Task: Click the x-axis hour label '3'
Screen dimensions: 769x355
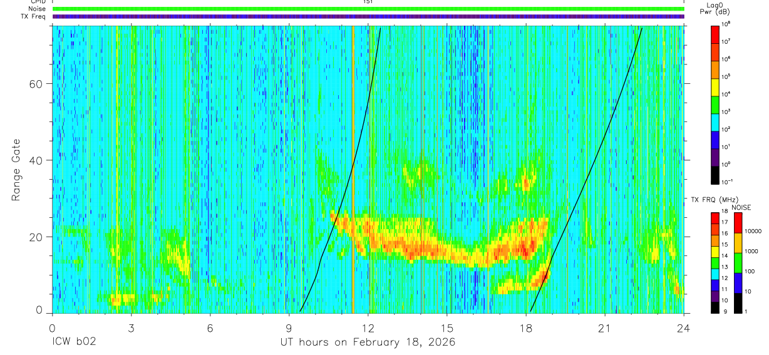Action: tap(132, 327)
